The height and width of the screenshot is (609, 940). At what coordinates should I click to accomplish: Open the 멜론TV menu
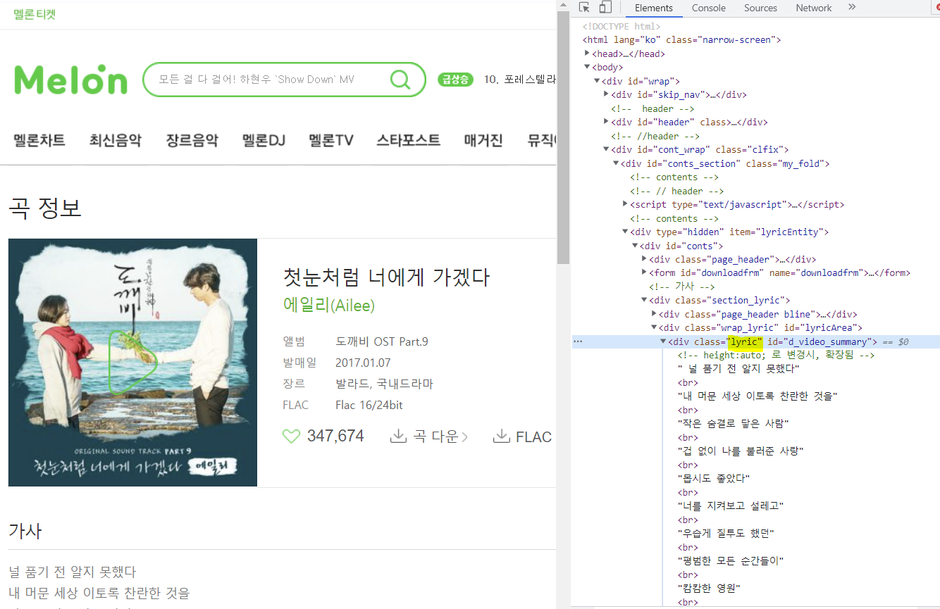(331, 140)
